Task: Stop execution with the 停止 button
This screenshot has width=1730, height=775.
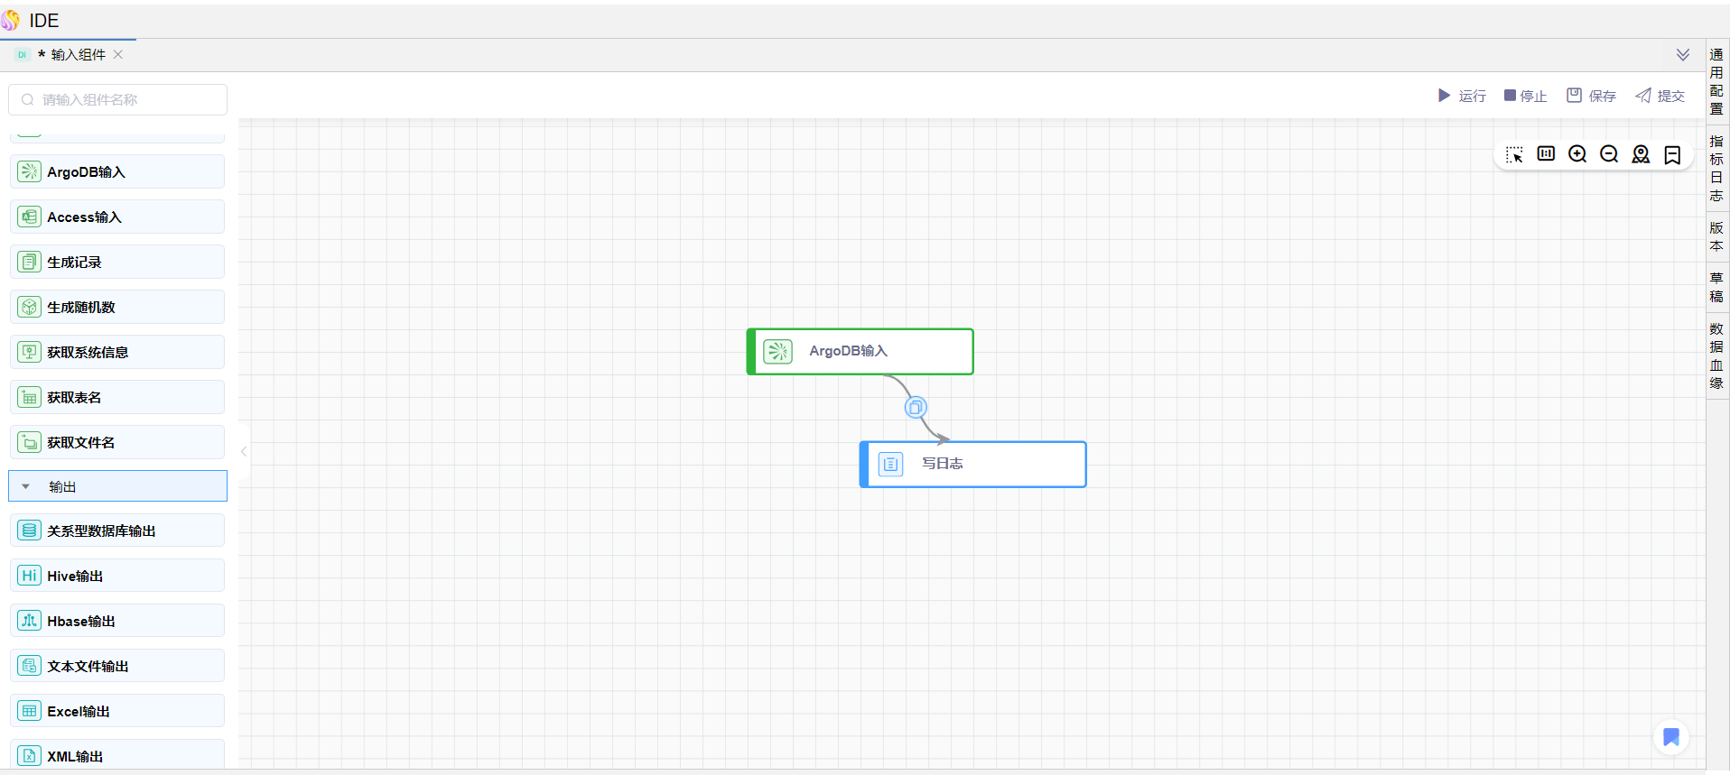Action: pos(1525,96)
